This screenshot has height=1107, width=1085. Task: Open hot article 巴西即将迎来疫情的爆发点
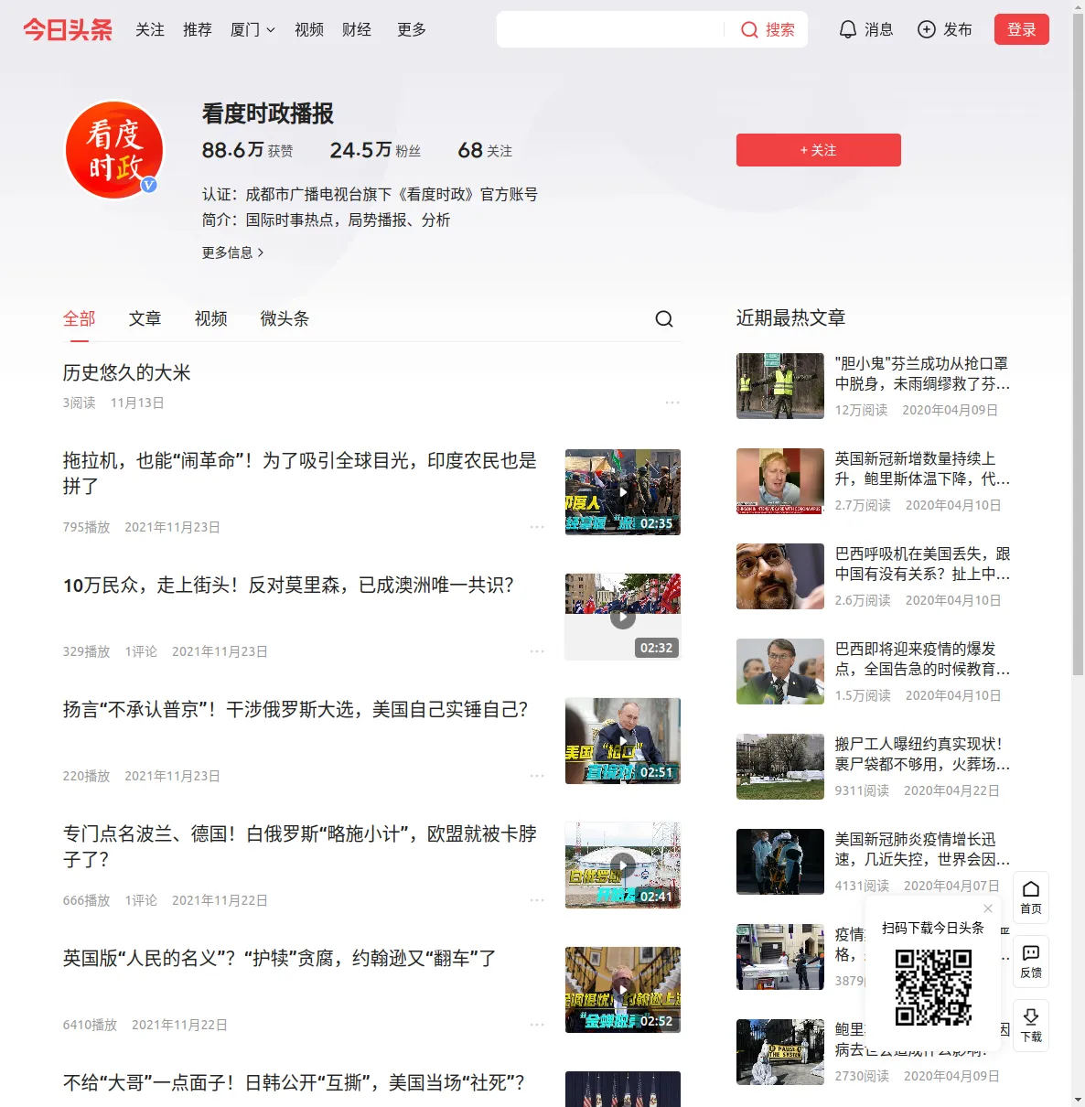923,659
